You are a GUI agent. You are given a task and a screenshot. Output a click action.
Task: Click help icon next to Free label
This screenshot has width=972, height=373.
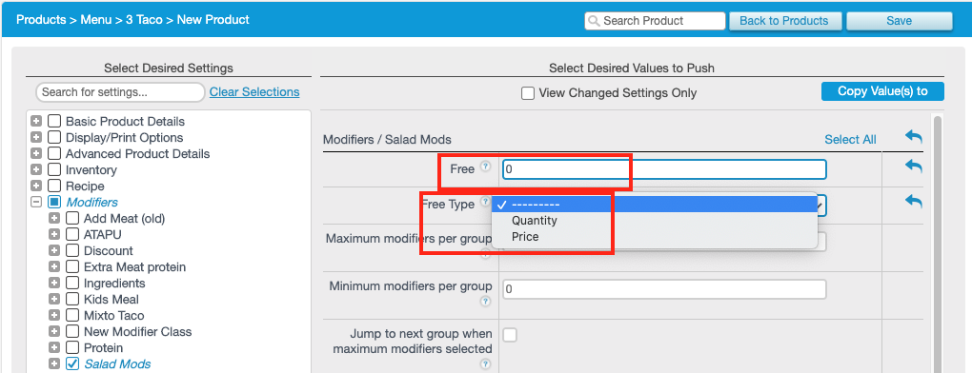[485, 167]
